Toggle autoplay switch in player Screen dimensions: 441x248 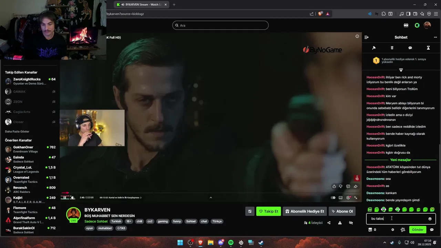(333, 198)
